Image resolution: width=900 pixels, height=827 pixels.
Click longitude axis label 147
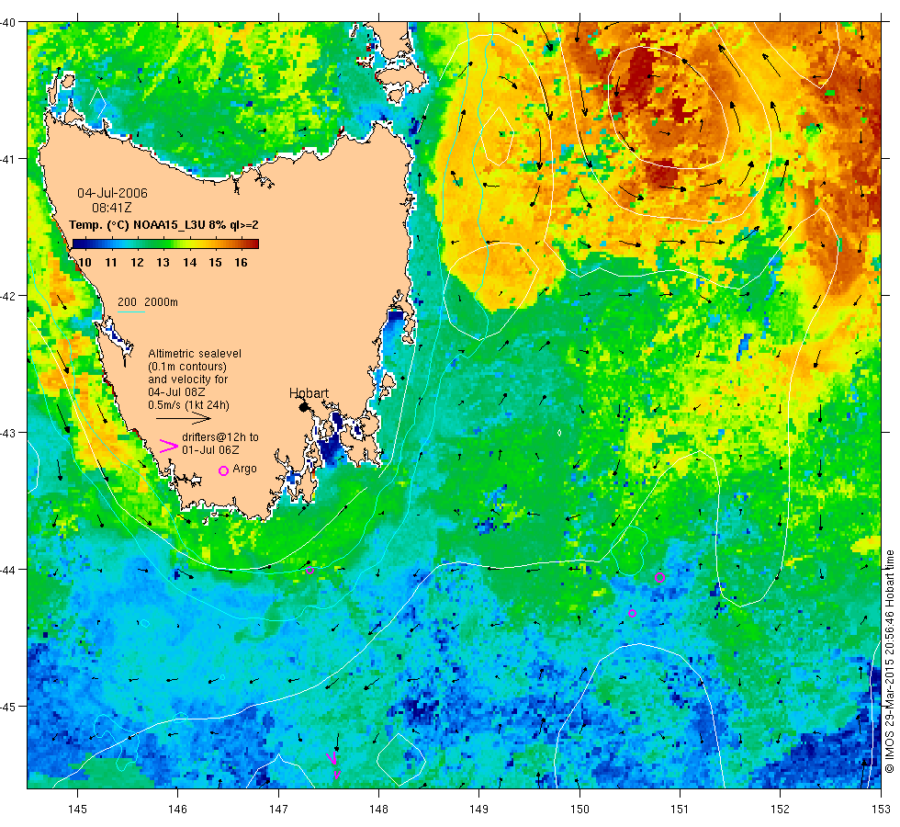tap(278, 810)
